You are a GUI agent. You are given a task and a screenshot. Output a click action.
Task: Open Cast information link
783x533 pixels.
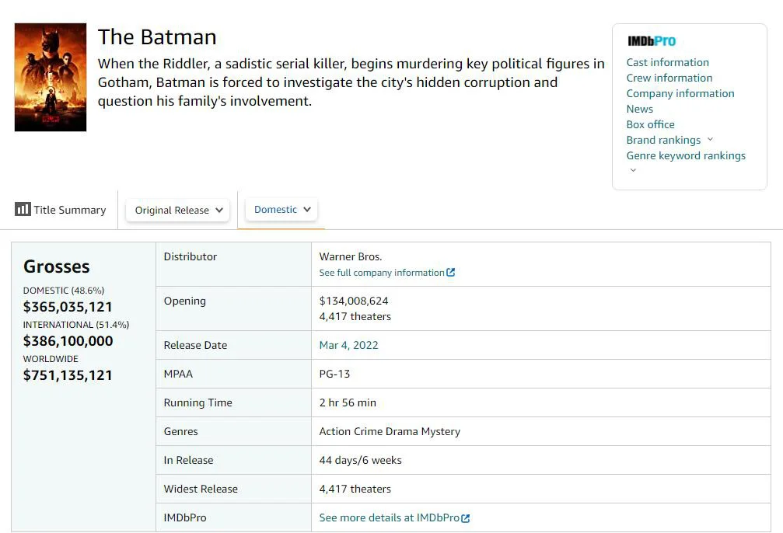coord(667,62)
